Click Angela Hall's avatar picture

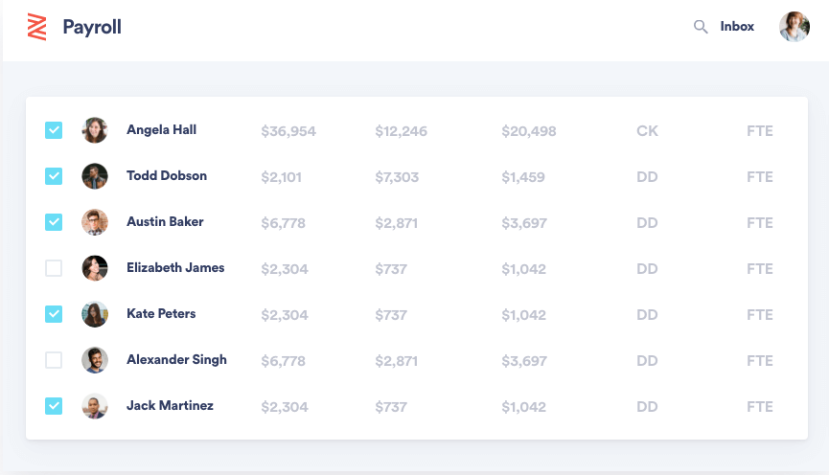[95, 130]
